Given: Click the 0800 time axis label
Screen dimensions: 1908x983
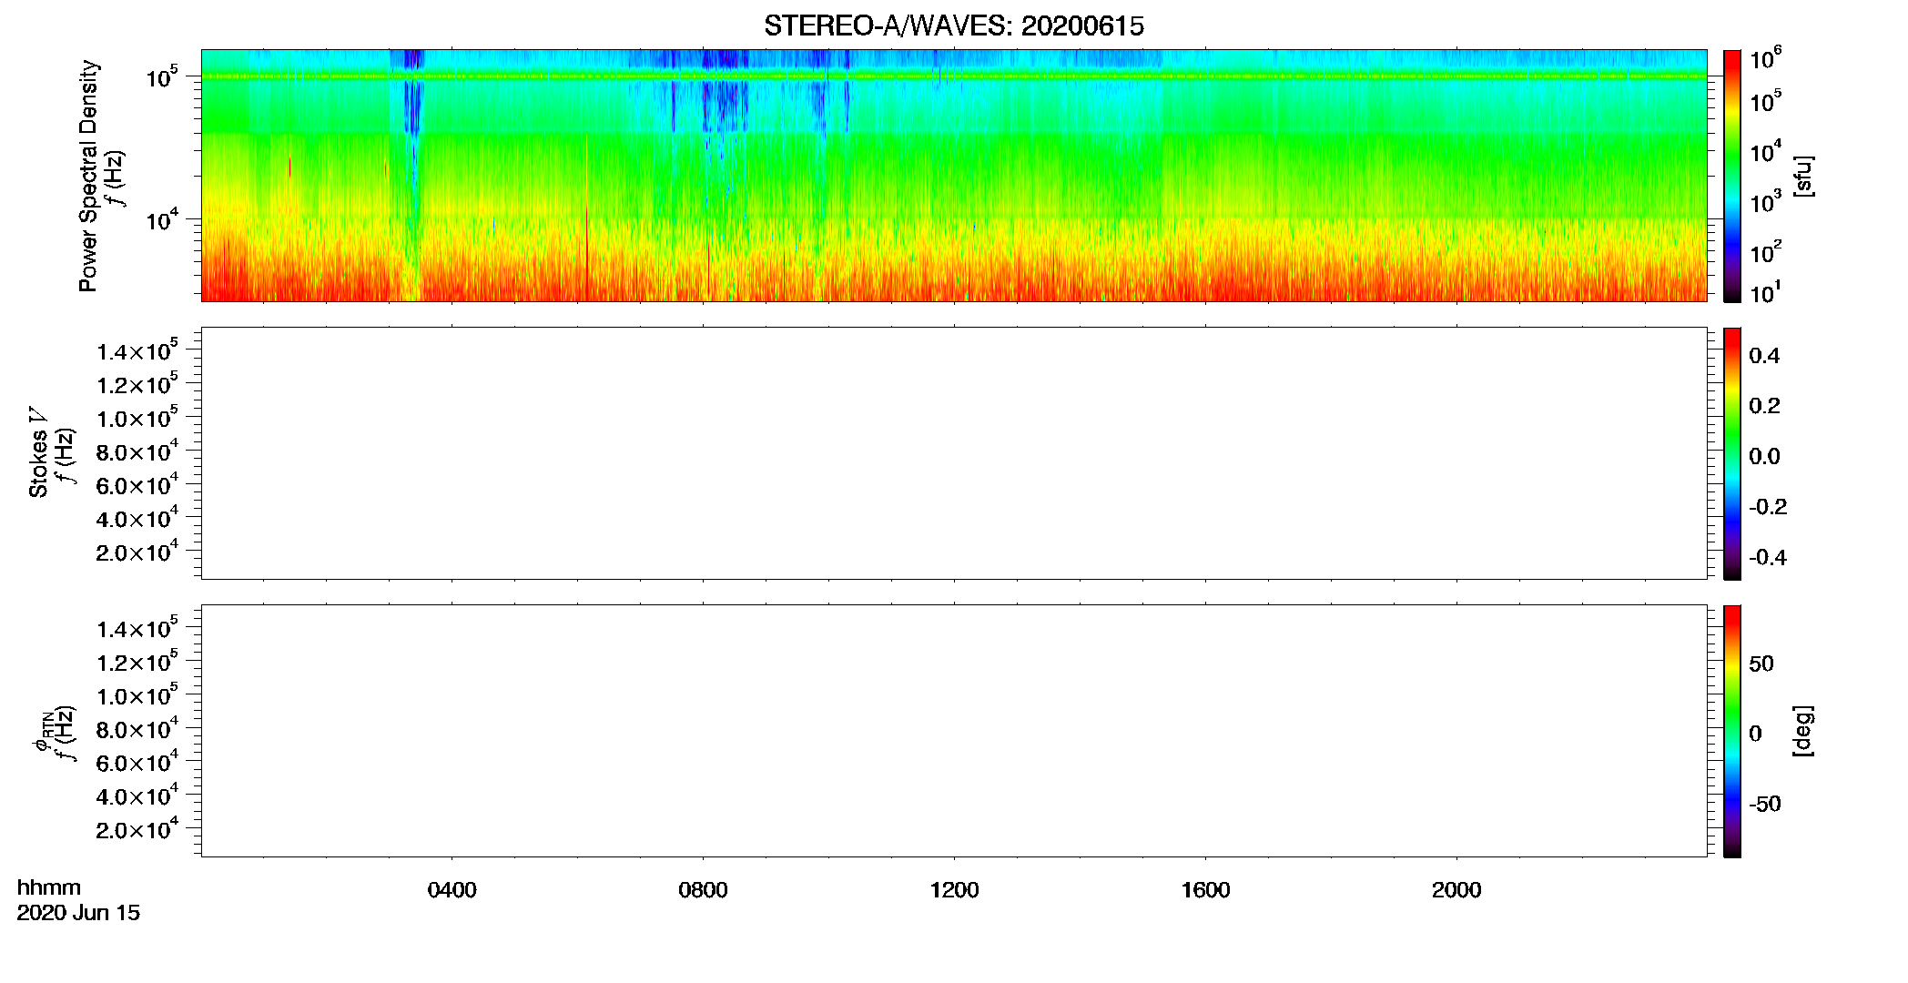Looking at the screenshot, I should (x=703, y=890).
